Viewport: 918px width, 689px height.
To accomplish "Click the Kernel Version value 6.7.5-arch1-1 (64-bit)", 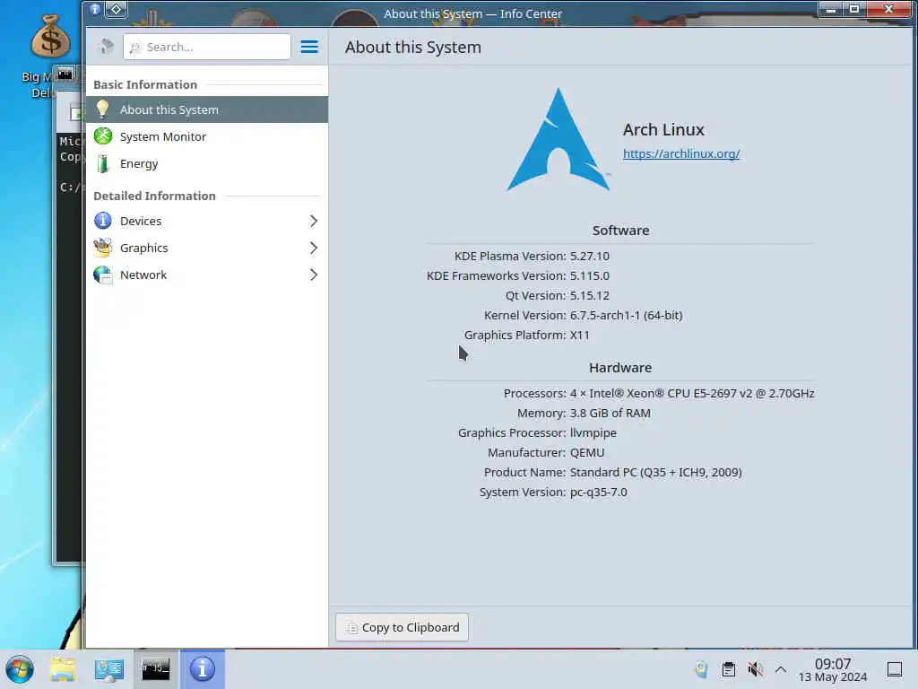I will (626, 315).
